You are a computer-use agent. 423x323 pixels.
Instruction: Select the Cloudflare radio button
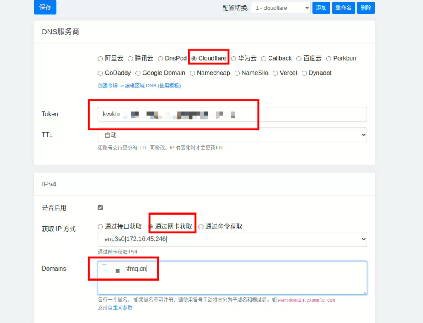pyautogui.click(x=194, y=59)
